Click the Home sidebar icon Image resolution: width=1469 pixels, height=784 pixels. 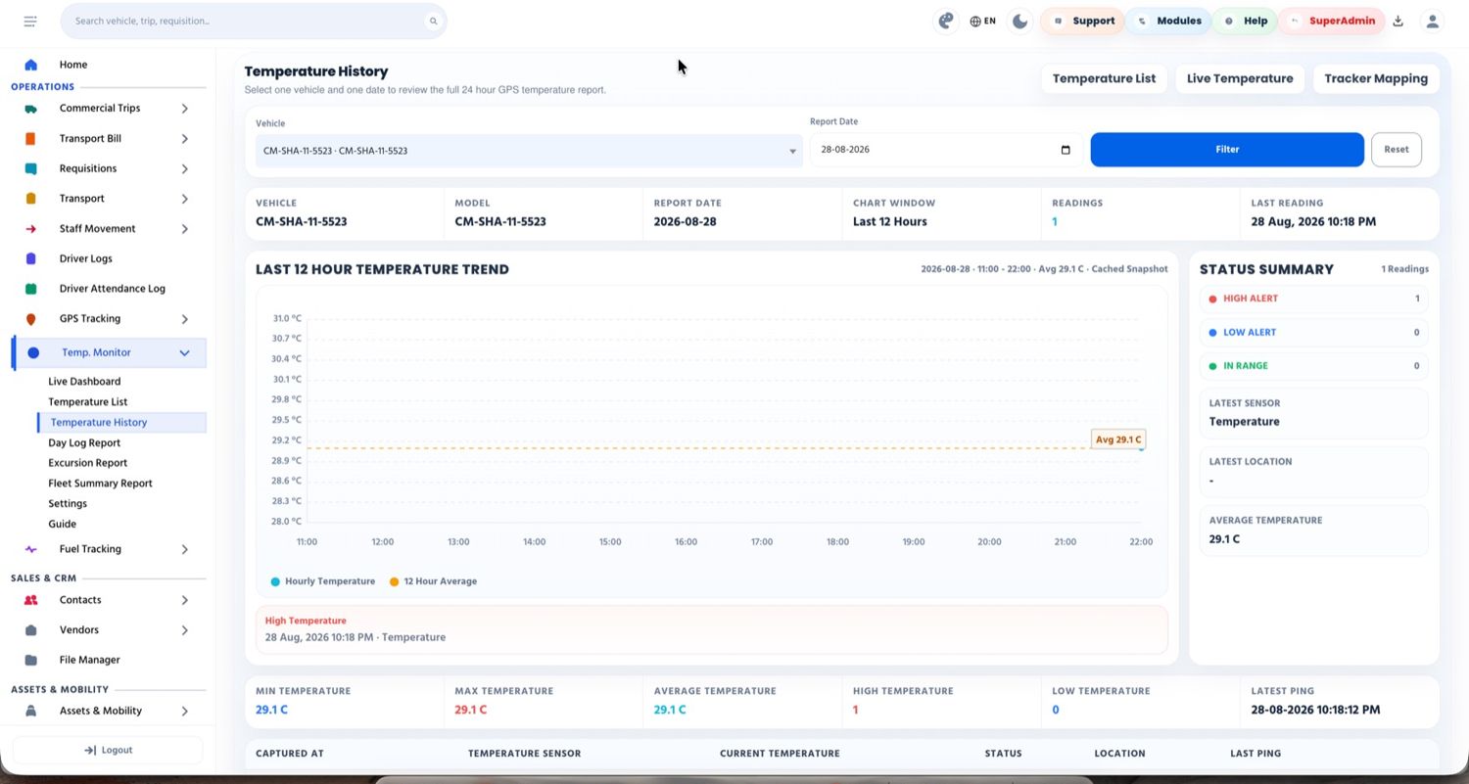(x=30, y=65)
